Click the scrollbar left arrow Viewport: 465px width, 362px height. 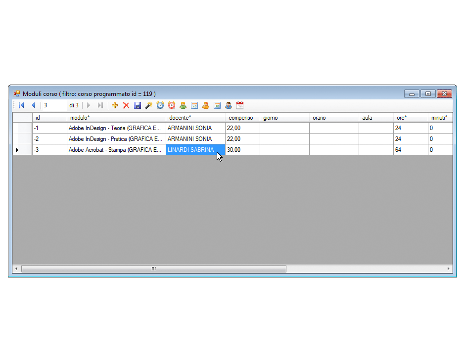tap(16, 269)
